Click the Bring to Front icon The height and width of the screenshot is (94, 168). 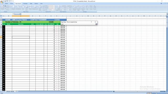(x=75, y=8)
